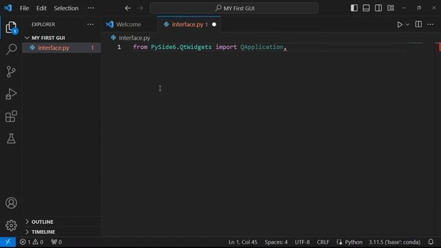Click the problems badge 1 beside interface.py in Explorer
Image resolution: width=441 pixels, height=248 pixels.
pyautogui.click(x=92, y=48)
